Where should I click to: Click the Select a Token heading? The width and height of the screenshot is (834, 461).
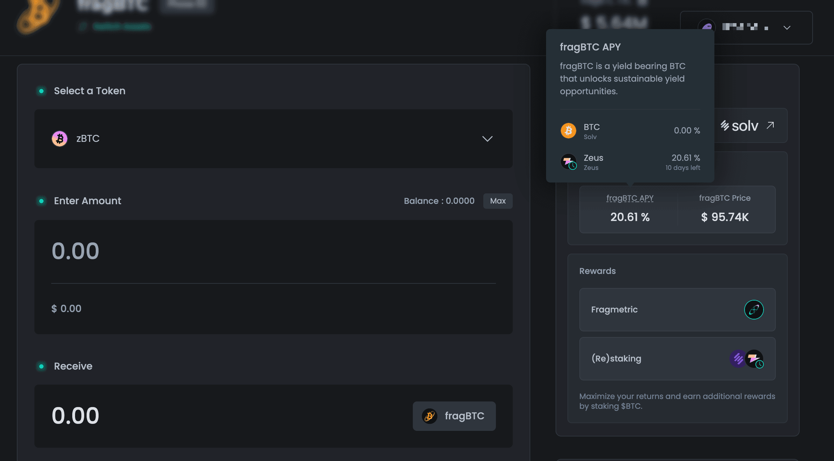89,91
